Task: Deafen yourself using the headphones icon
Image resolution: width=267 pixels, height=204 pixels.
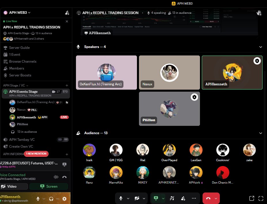Action: 51,199
